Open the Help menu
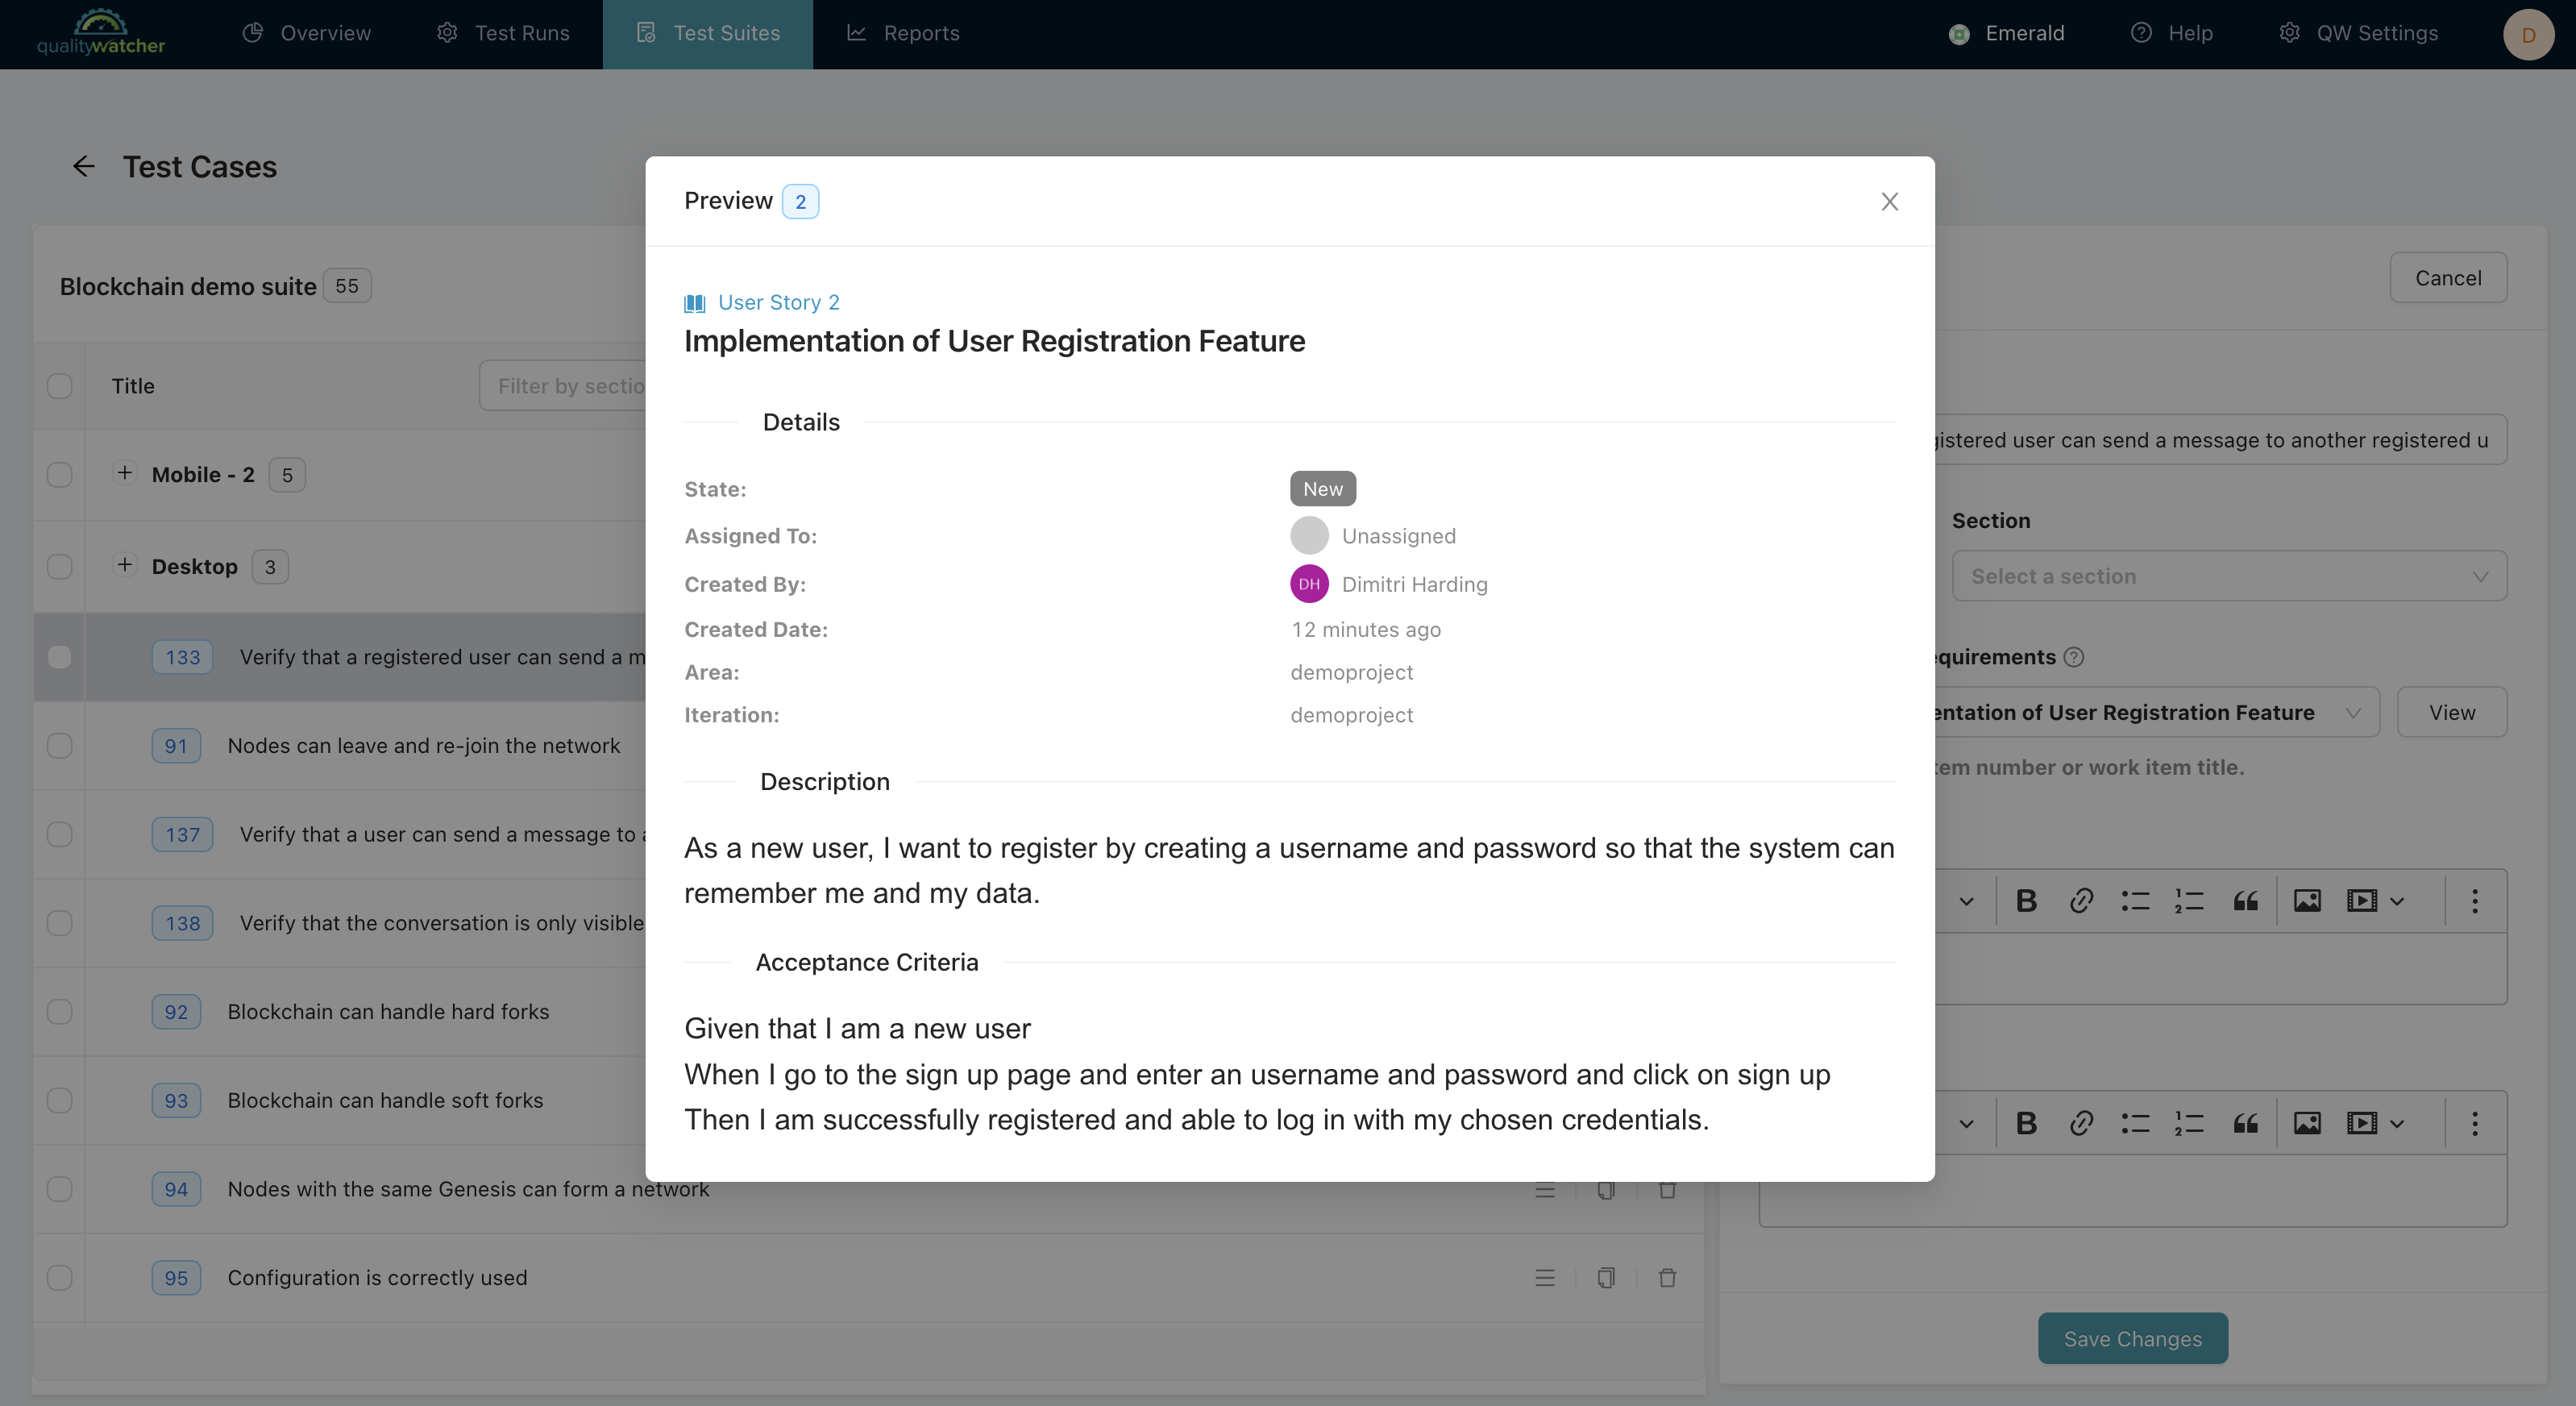2576x1406 pixels. click(x=2172, y=33)
